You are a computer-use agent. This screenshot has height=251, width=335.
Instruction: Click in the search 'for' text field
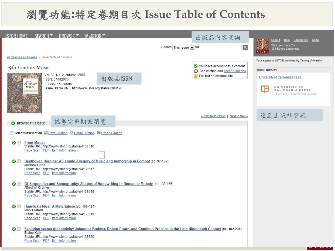click(x=221, y=47)
